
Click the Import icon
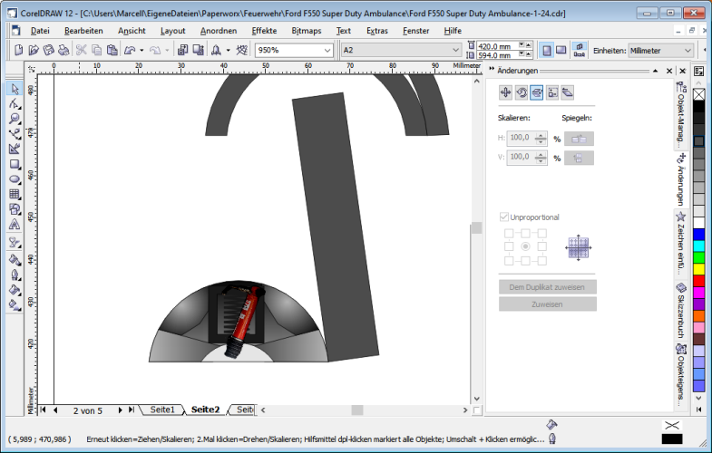(182, 50)
